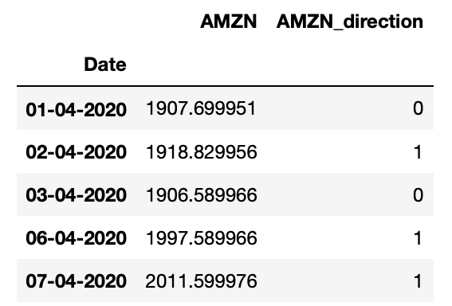Select the 02-04-2020 date row label
The width and height of the screenshot is (452, 306).
tap(76, 152)
